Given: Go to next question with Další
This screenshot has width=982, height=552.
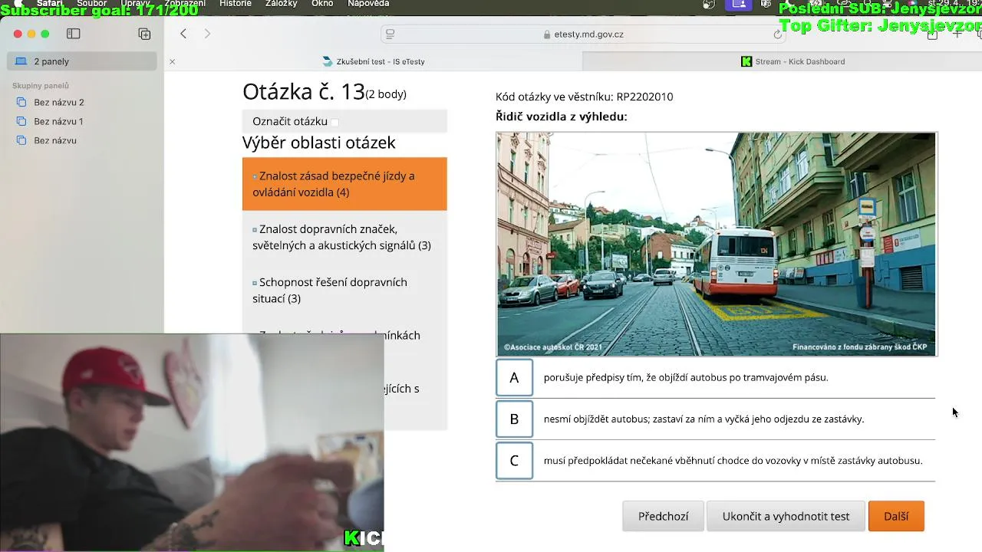Looking at the screenshot, I should [896, 516].
